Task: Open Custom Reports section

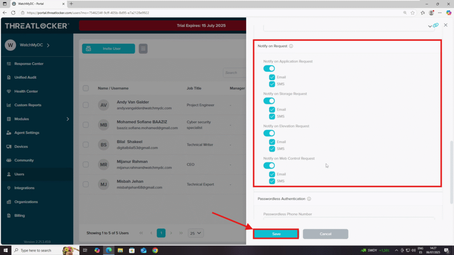Action: [28, 105]
